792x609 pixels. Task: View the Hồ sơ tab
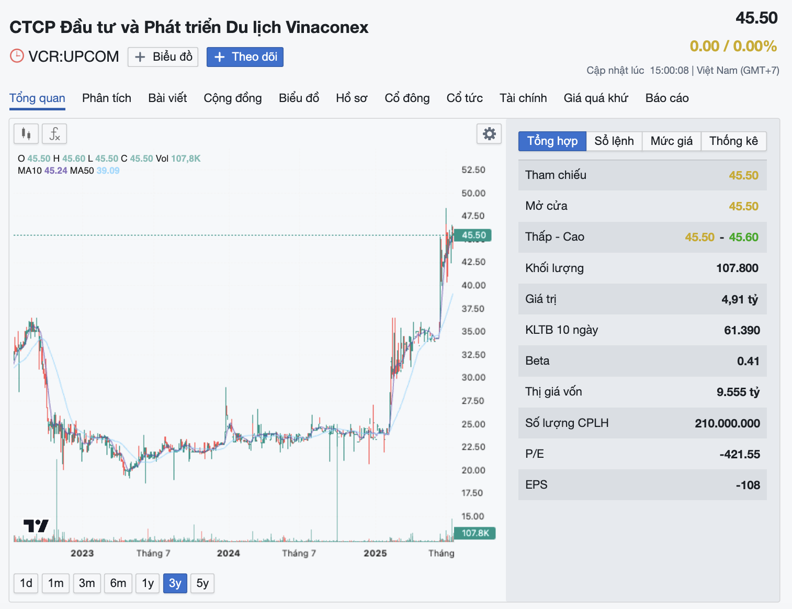(x=352, y=98)
